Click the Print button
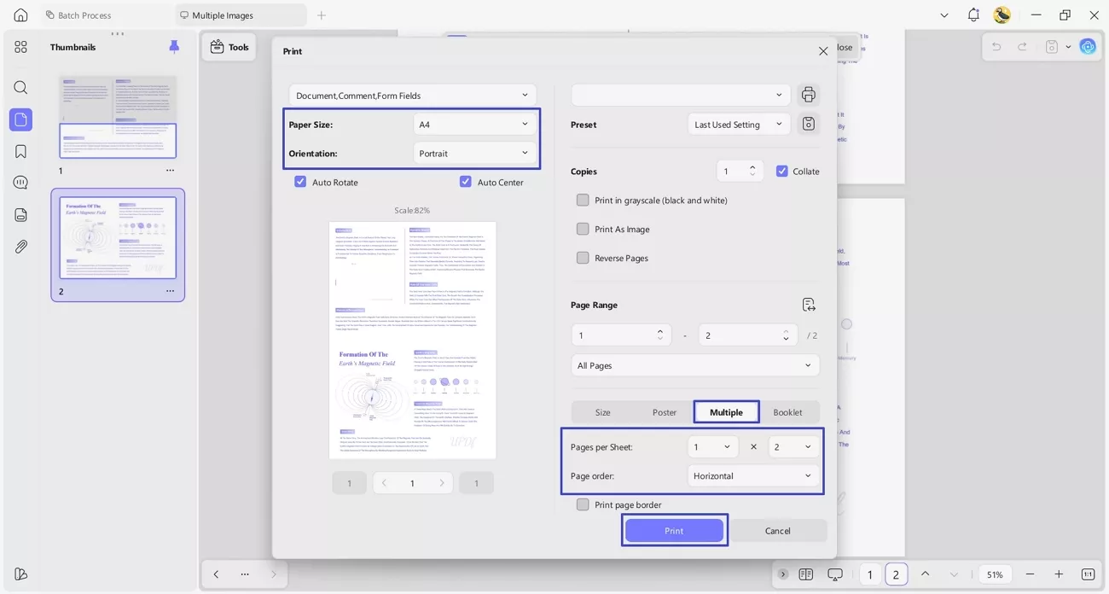1109x594 pixels. click(674, 530)
